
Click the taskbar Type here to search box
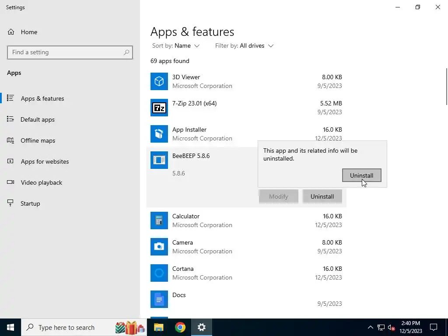84,327
